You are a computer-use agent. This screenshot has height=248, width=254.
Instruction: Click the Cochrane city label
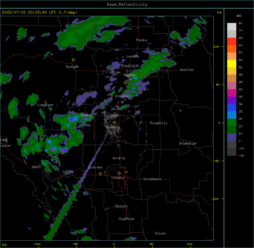click(95, 167)
